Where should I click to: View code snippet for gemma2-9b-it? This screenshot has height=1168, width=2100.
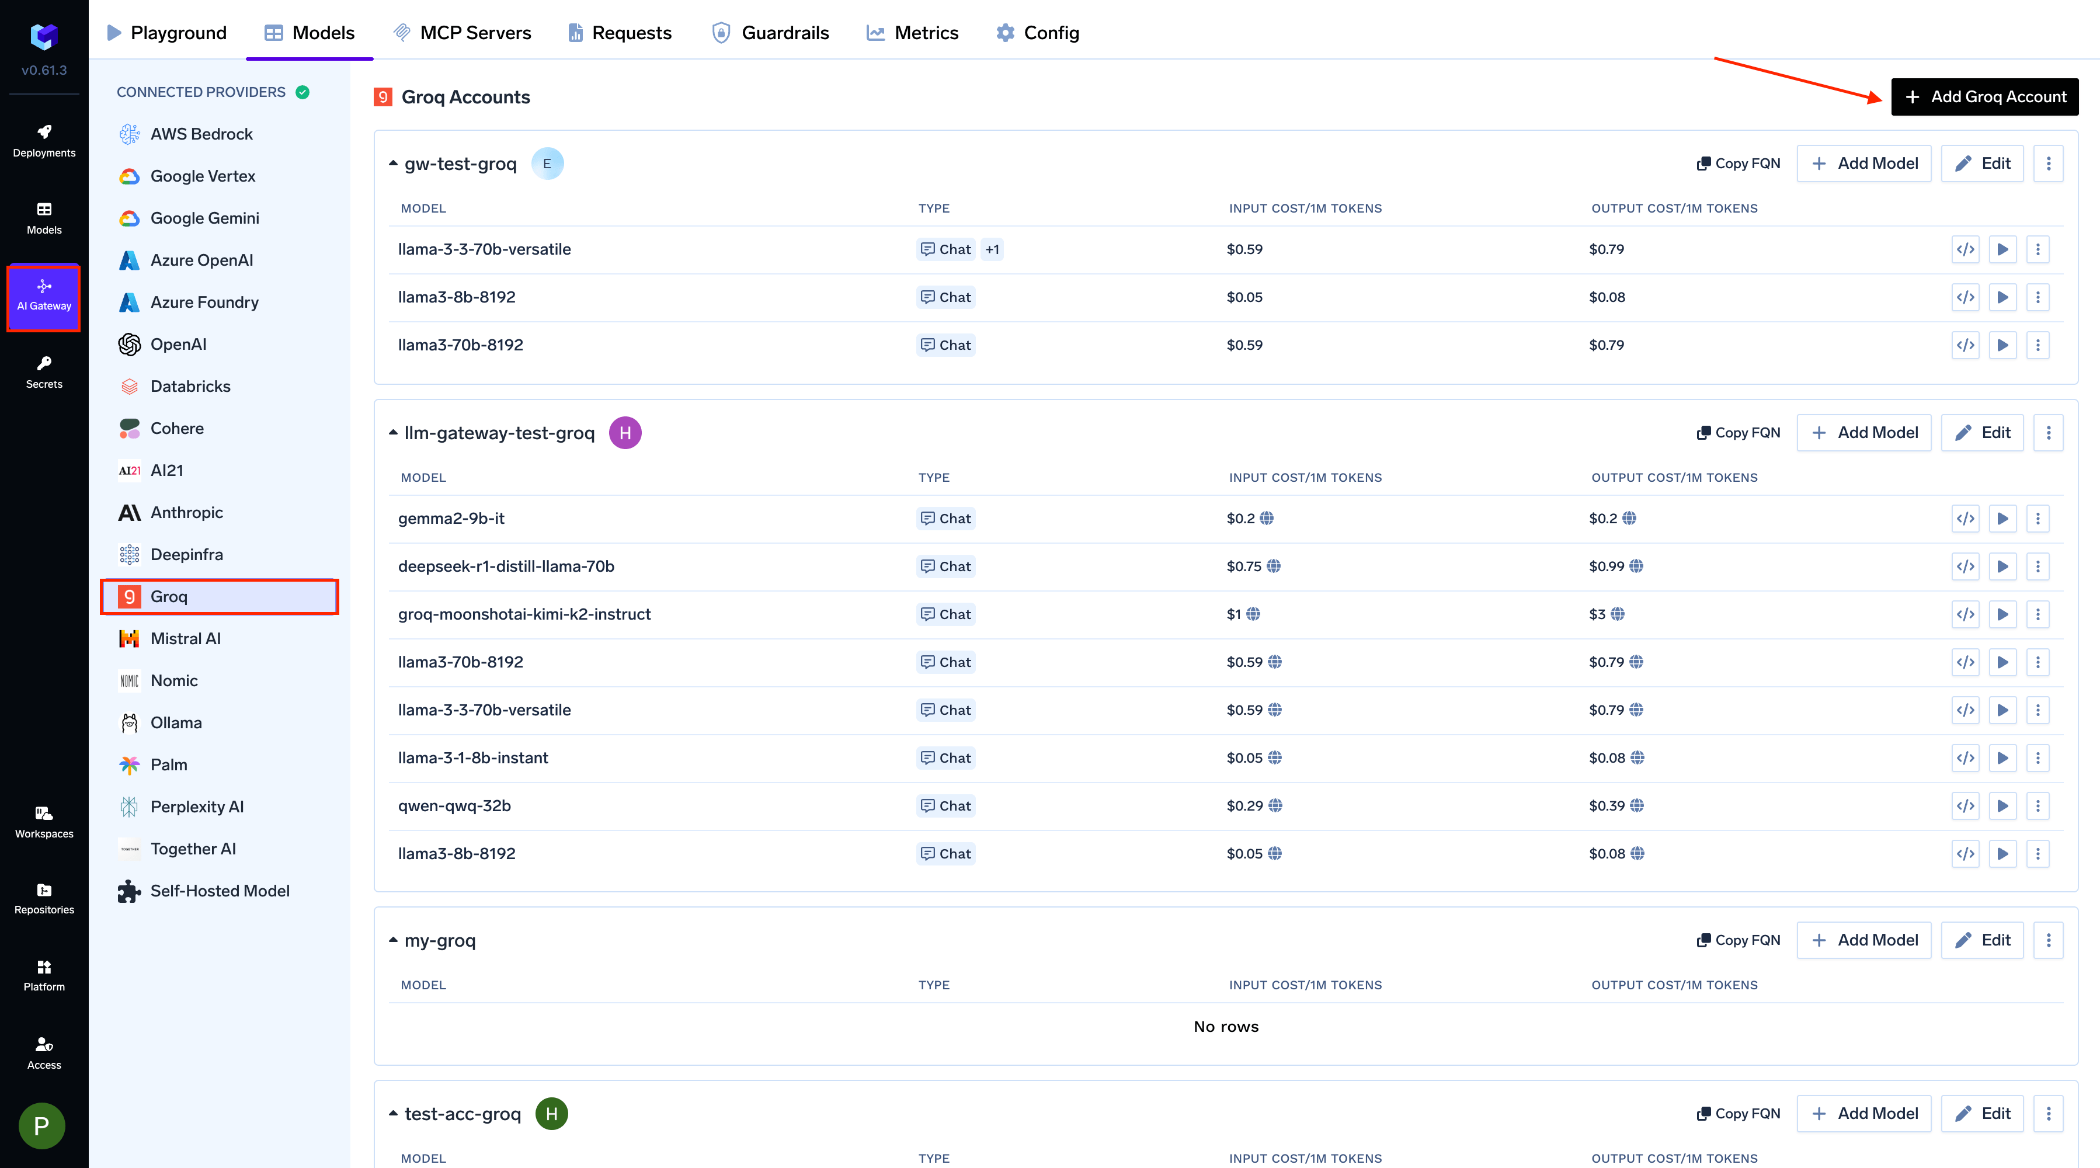1966,519
